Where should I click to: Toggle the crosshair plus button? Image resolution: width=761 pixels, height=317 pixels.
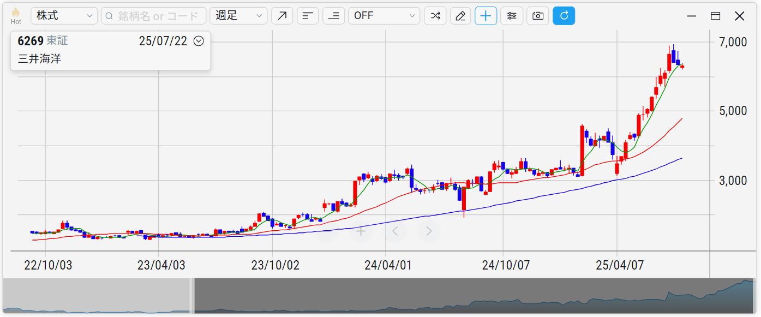[486, 16]
